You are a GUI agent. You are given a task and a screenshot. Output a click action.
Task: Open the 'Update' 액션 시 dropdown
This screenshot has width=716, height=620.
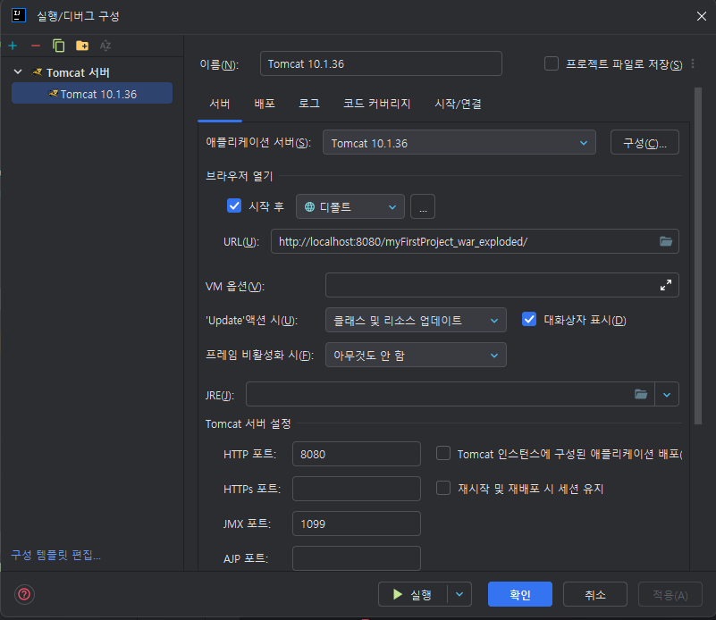416,320
